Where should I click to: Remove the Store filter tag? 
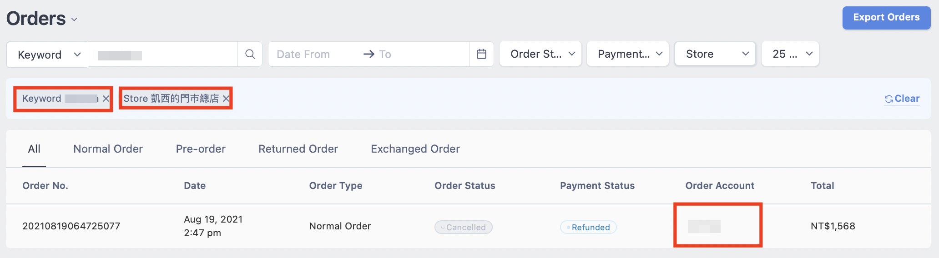226,99
